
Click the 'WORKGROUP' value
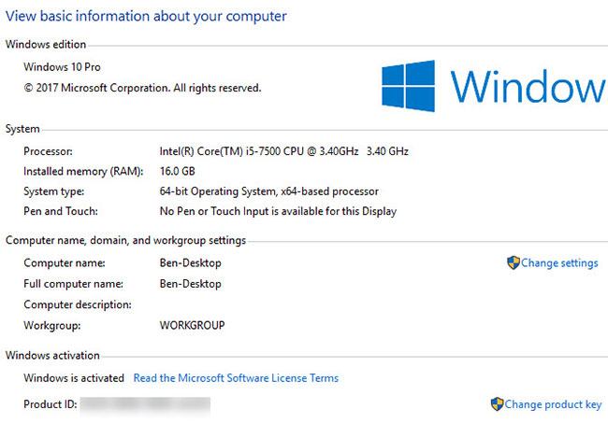pyautogui.click(x=192, y=325)
